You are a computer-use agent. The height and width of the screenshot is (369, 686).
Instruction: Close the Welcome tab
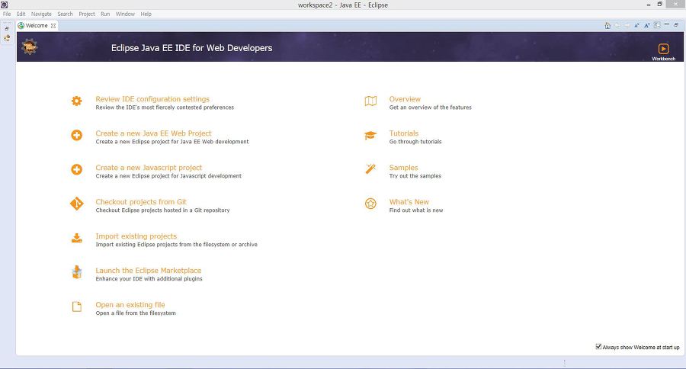53,26
